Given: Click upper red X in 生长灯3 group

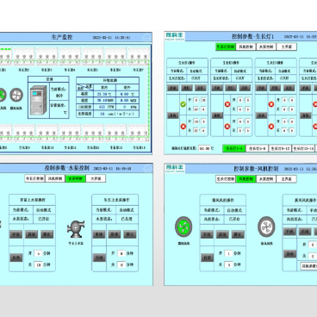Looking at the screenshot, I should point(271,104).
